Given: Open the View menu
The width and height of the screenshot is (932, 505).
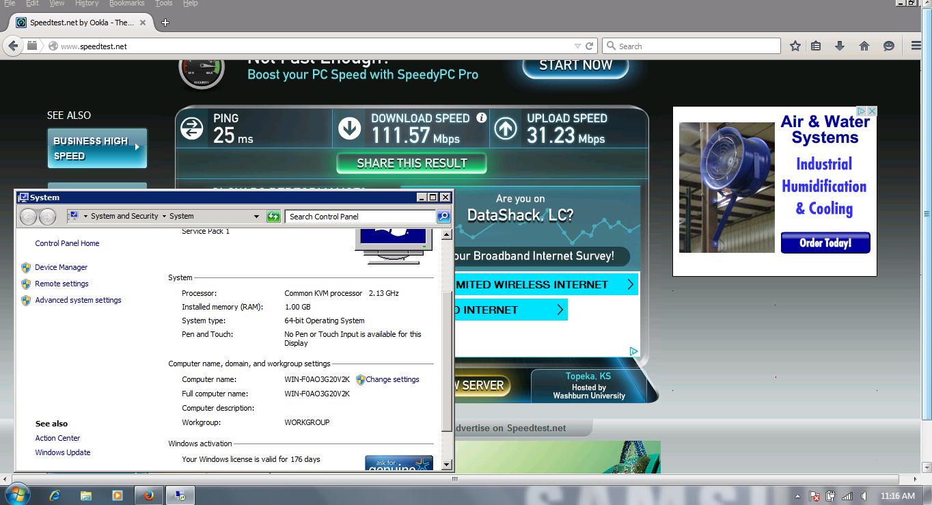Looking at the screenshot, I should pos(57,3).
